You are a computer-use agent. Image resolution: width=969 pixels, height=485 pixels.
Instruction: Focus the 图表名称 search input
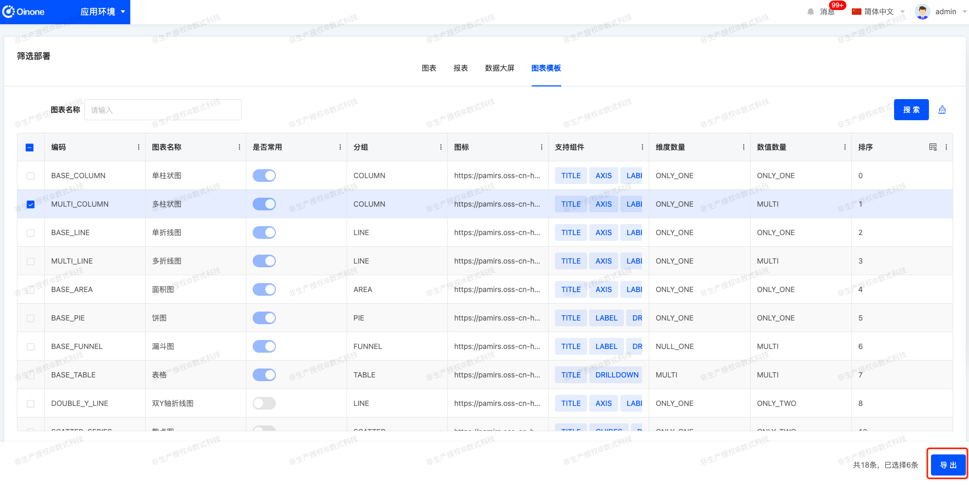[163, 110]
